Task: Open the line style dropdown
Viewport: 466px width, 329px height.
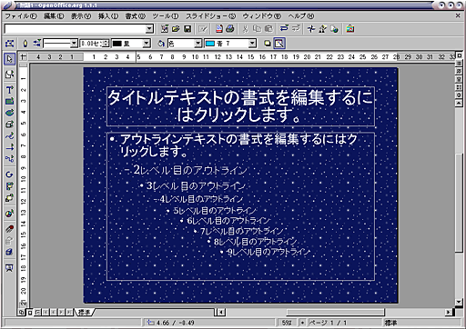Action: pos(74,44)
